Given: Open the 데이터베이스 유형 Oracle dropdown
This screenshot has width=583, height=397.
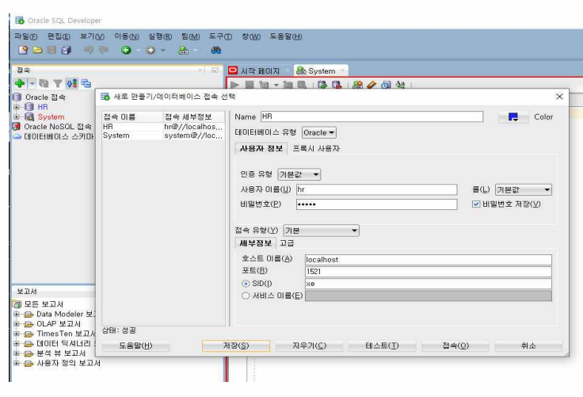Looking at the screenshot, I should click(319, 132).
